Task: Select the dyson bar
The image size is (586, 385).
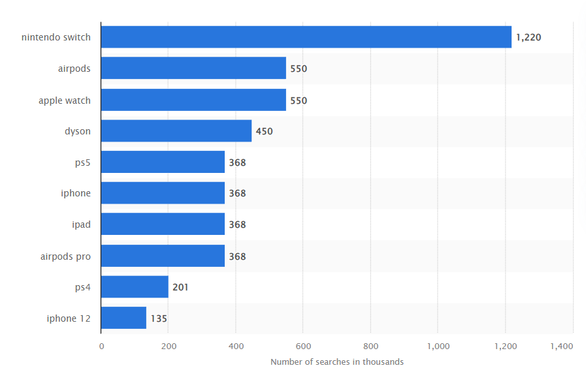Action: (176, 131)
